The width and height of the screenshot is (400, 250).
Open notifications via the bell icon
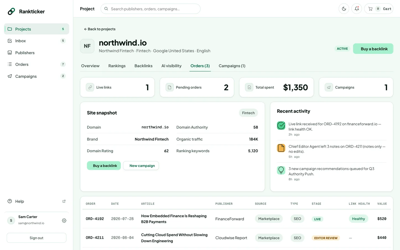tap(357, 9)
